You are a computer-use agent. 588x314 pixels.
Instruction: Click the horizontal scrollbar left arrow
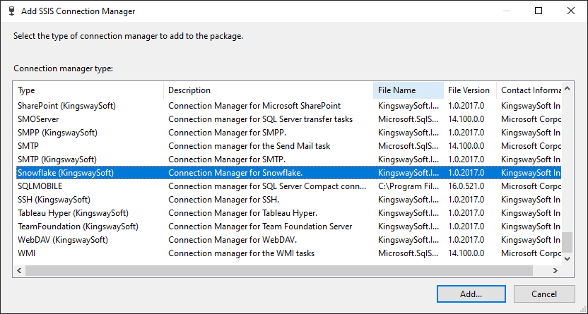(x=19, y=270)
